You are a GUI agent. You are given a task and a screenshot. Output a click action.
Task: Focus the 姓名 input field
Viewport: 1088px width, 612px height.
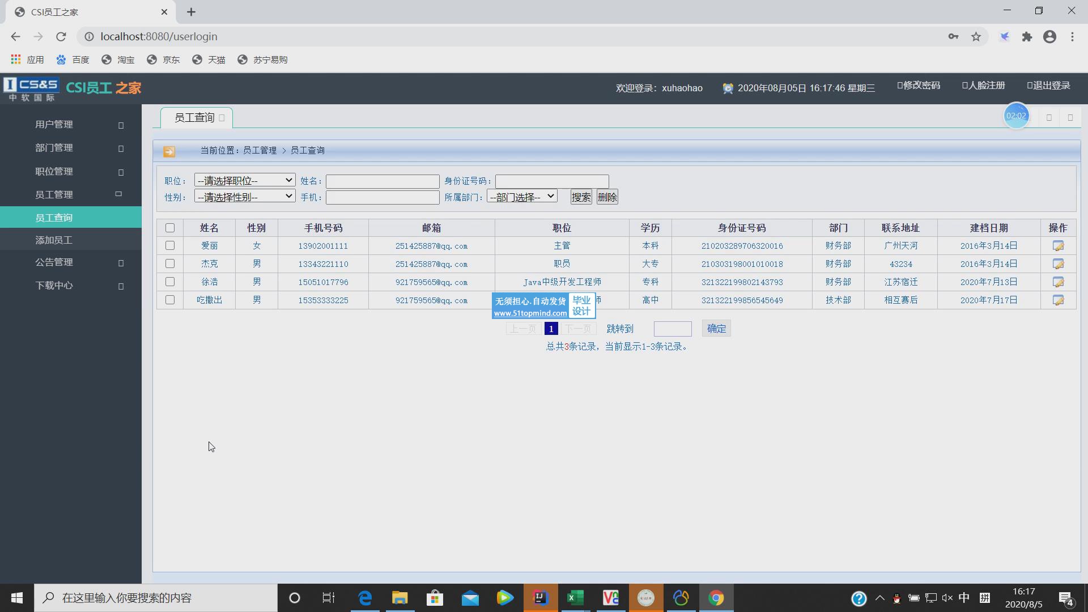click(382, 181)
